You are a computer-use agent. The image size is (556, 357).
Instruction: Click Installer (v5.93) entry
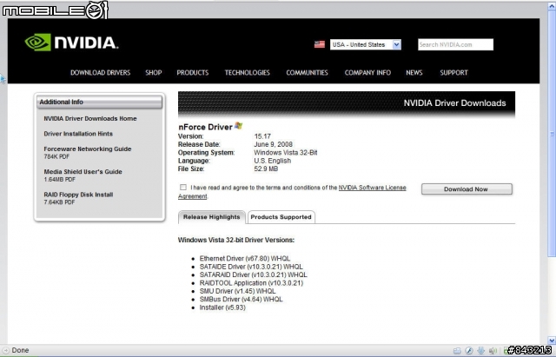222,307
